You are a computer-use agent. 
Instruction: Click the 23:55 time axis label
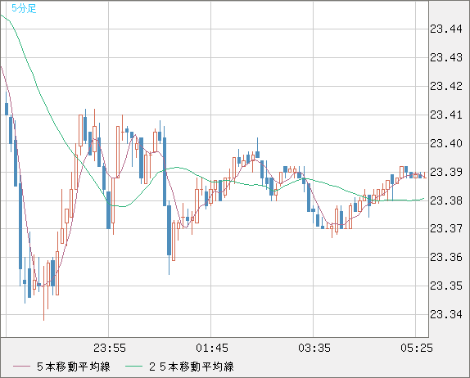(x=110, y=348)
